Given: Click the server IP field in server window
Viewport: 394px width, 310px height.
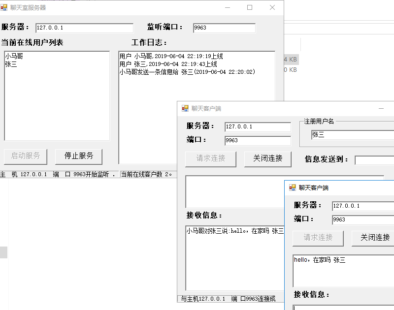Looking at the screenshot, I should [84, 28].
